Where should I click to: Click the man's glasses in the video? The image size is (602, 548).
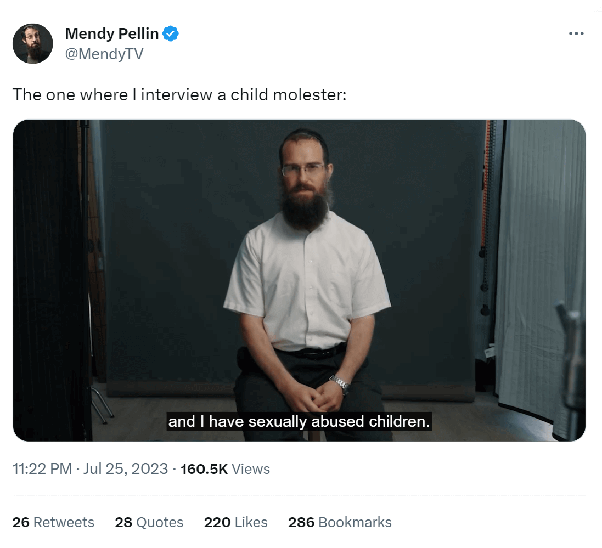tap(303, 170)
